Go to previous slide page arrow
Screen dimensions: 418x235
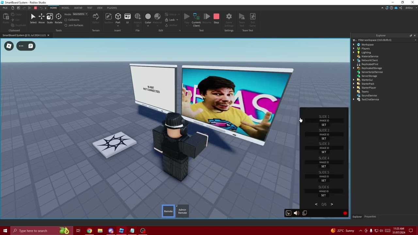[316, 204]
